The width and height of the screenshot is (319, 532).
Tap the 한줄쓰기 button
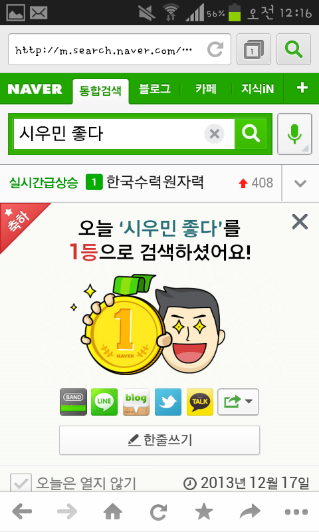tap(159, 440)
